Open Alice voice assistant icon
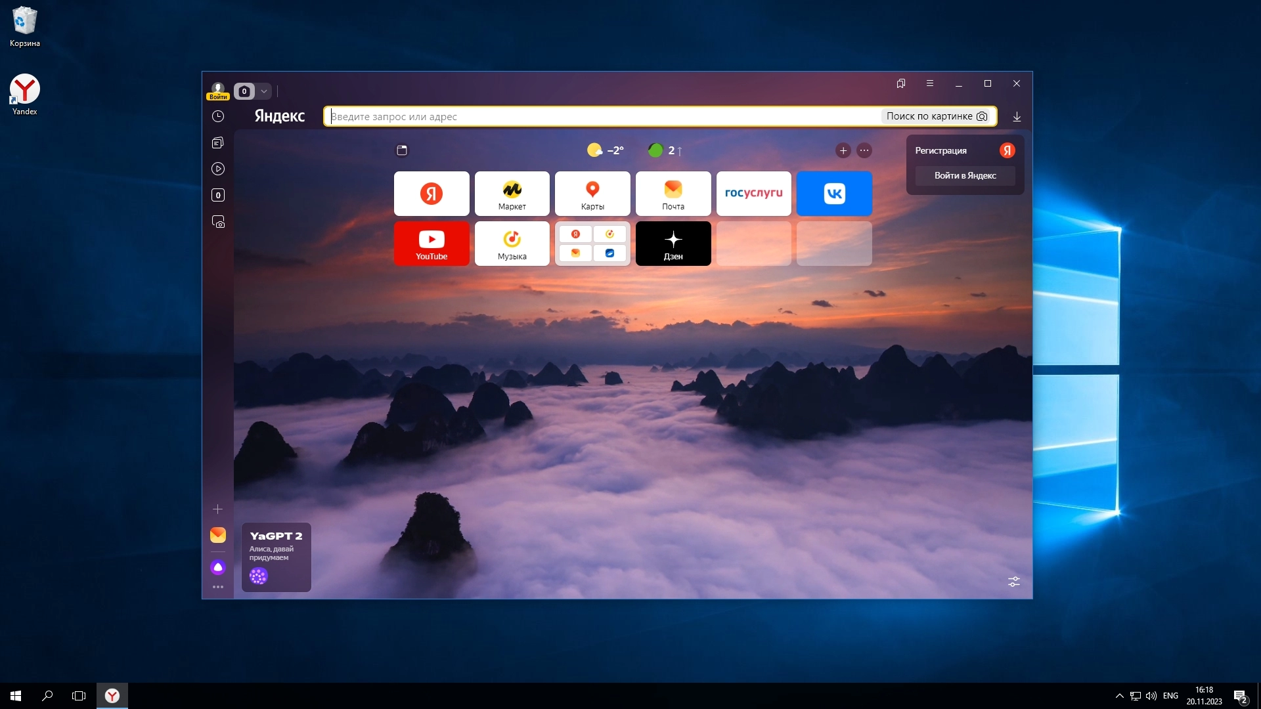The width and height of the screenshot is (1261, 709). (x=218, y=567)
